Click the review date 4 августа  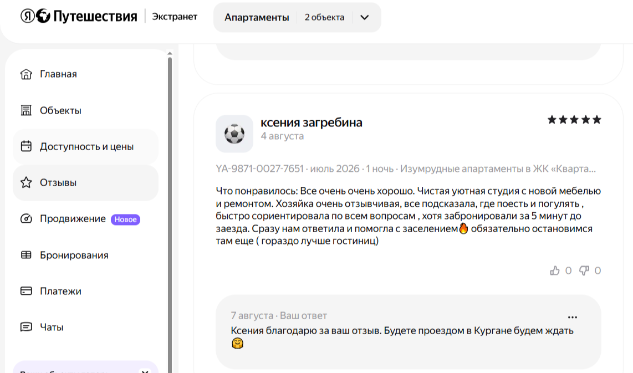[282, 136]
